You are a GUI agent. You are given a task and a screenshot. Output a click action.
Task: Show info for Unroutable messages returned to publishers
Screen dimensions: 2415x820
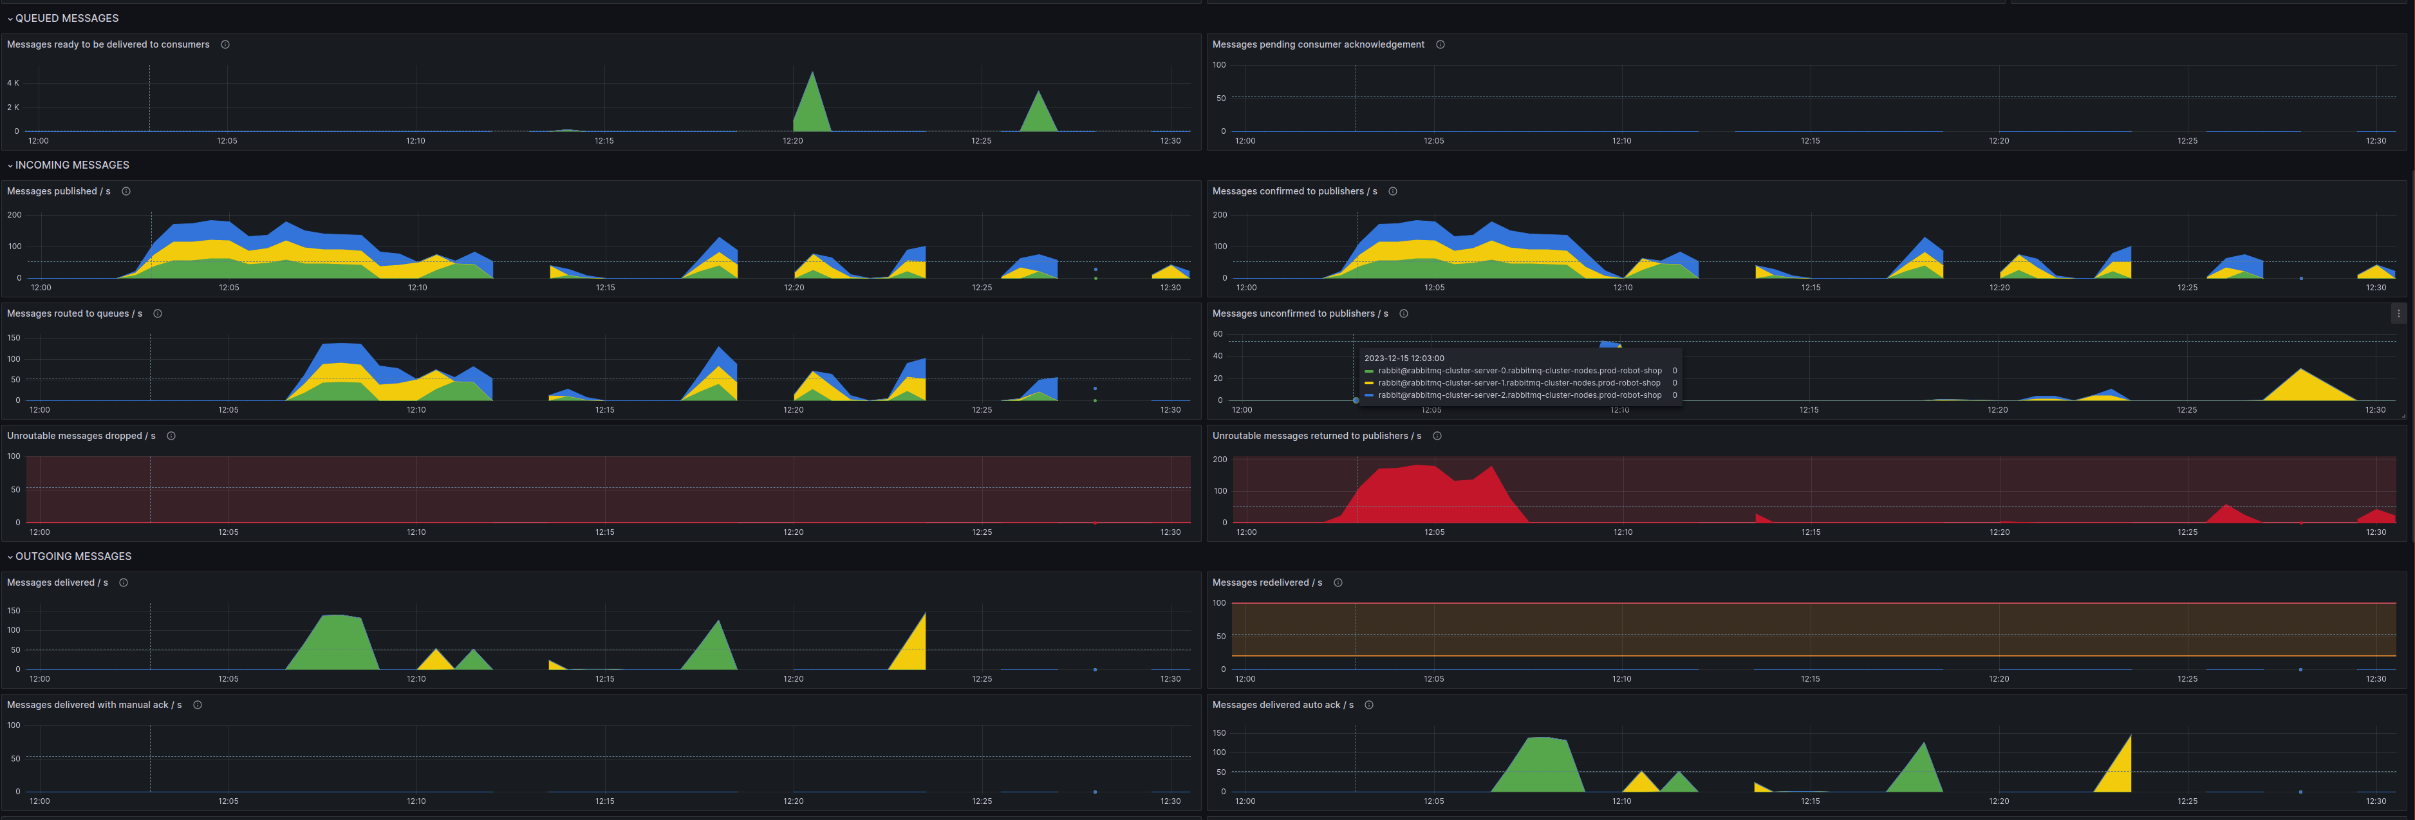tap(1436, 436)
